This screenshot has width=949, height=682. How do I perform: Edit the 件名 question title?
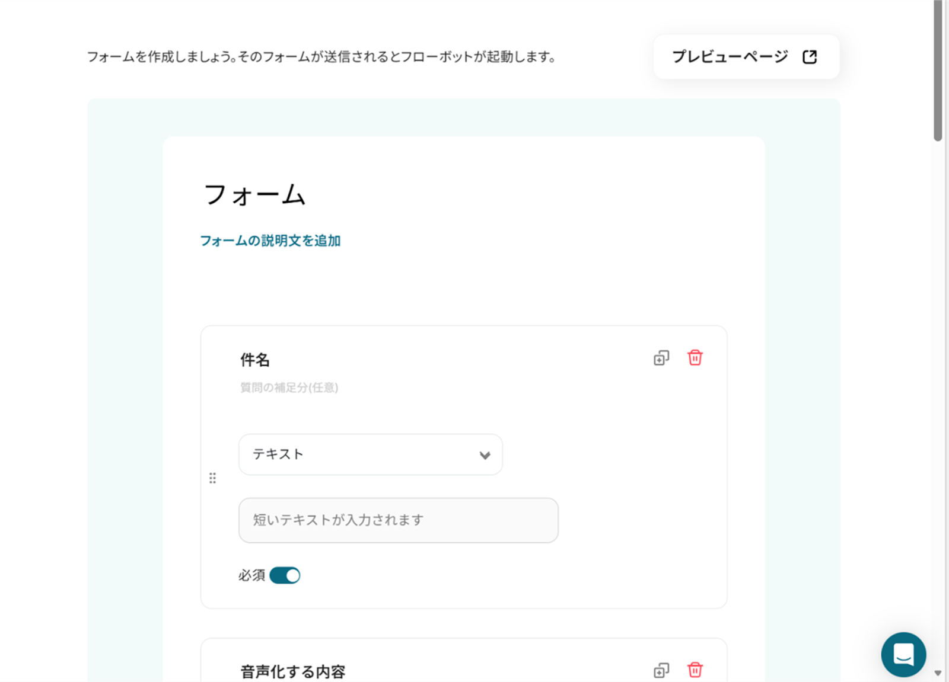pos(255,360)
